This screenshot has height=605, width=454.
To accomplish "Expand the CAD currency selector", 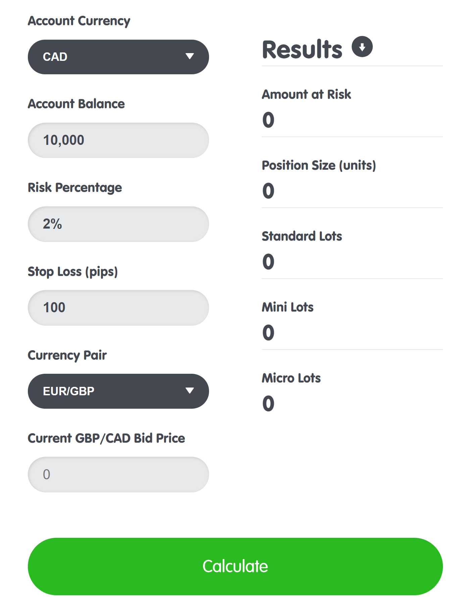I will [118, 57].
